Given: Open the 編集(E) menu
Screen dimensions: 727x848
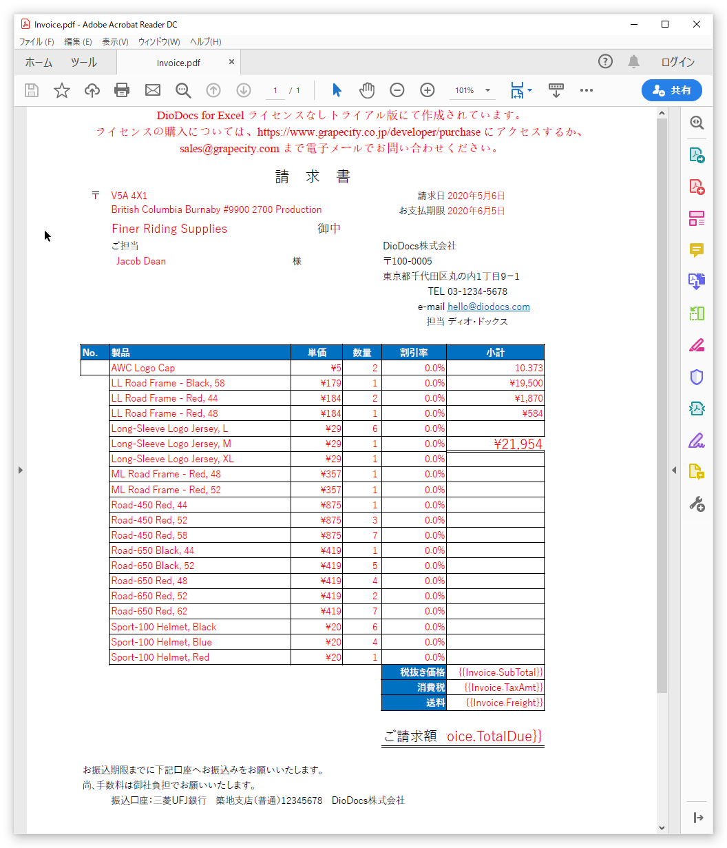Looking at the screenshot, I should point(78,42).
